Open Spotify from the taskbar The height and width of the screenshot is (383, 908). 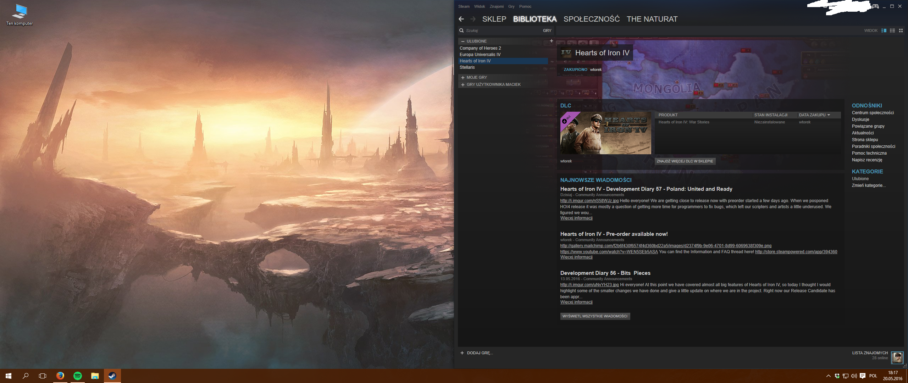(x=77, y=376)
